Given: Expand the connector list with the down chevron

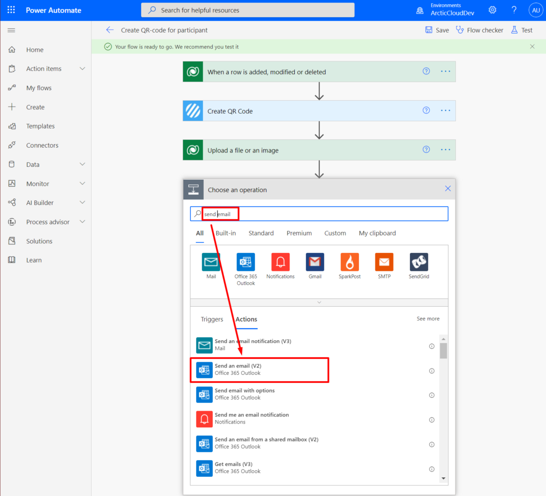Looking at the screenshot, I should [x=319, y=302].
